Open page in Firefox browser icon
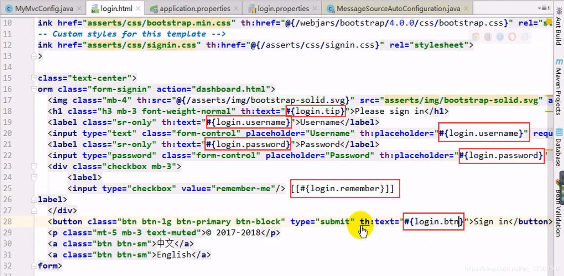The image size is (564, 276). pos(488,37)
